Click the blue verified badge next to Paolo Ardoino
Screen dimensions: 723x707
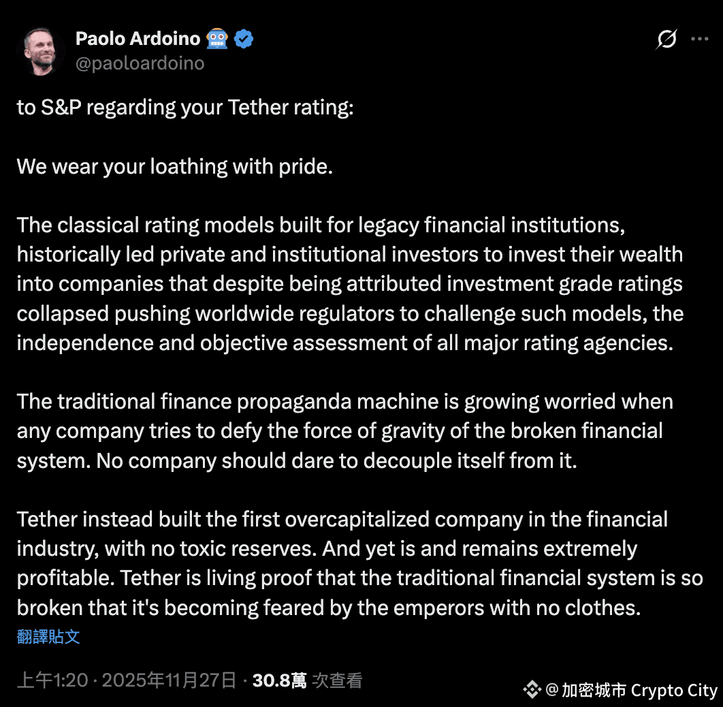click(243, 38)
